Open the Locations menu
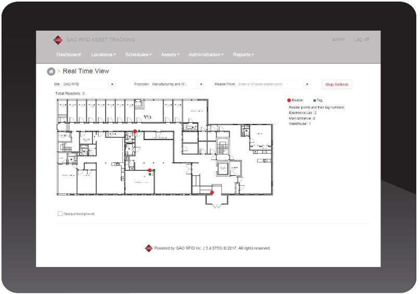420x294 pixels. click(x=103, y=55)
